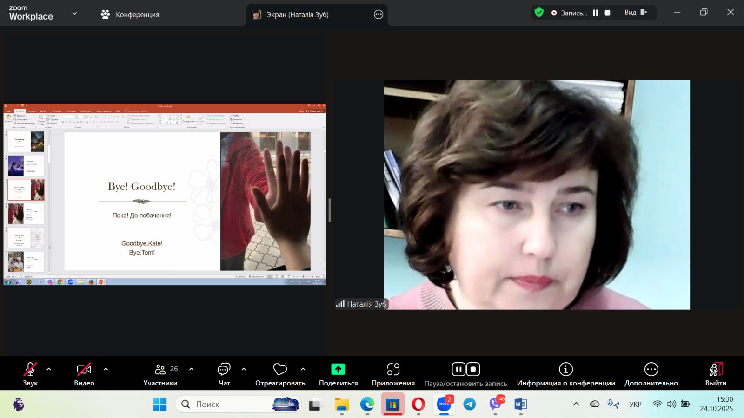Screen dimensions: 744x418
Task: Pause the recording in top bar
Action: coord(595,13)
